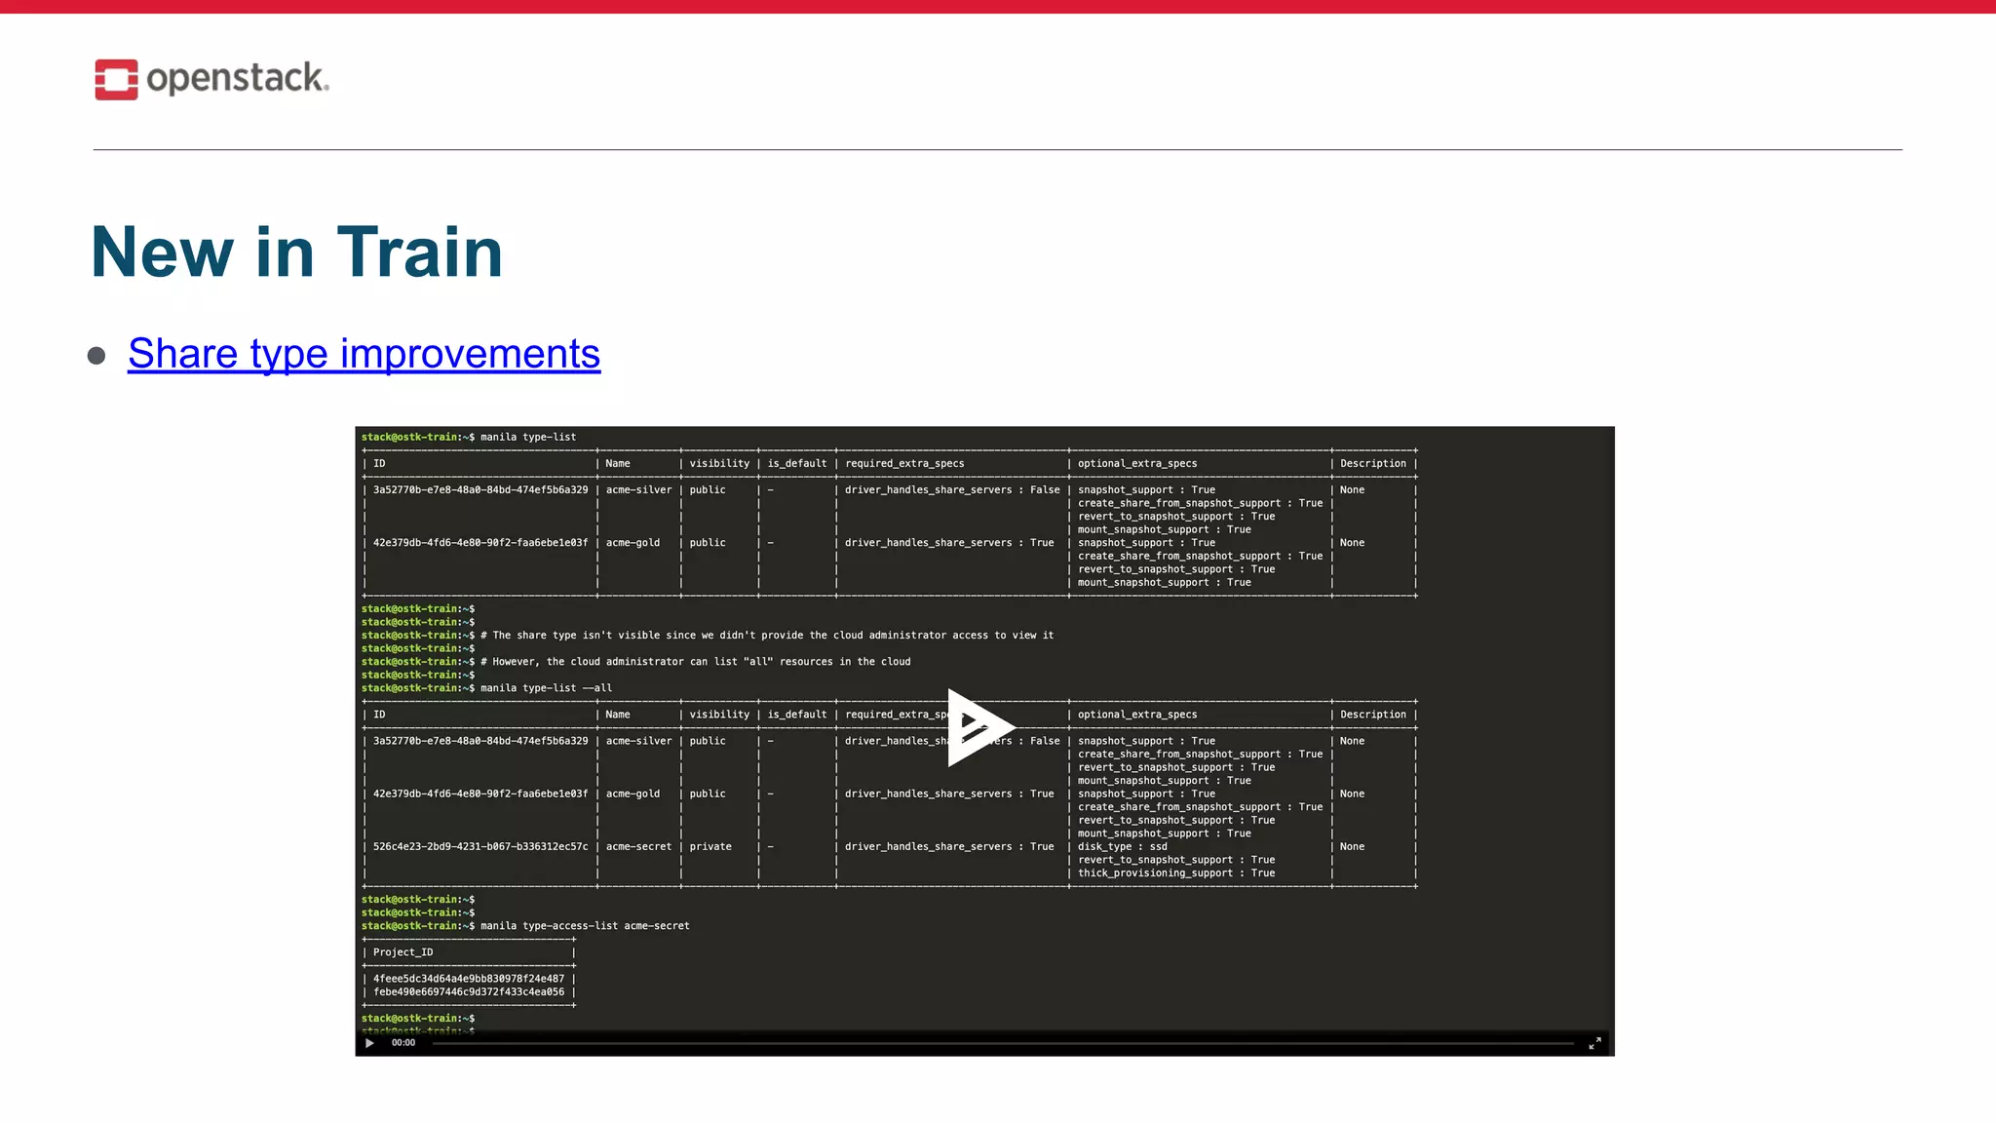Image resolution: width=1996 pixels, height=1123 pixels.
Task: Click "thick_provisioning_support : True" spec
Action: click(x=1176, y=873)
